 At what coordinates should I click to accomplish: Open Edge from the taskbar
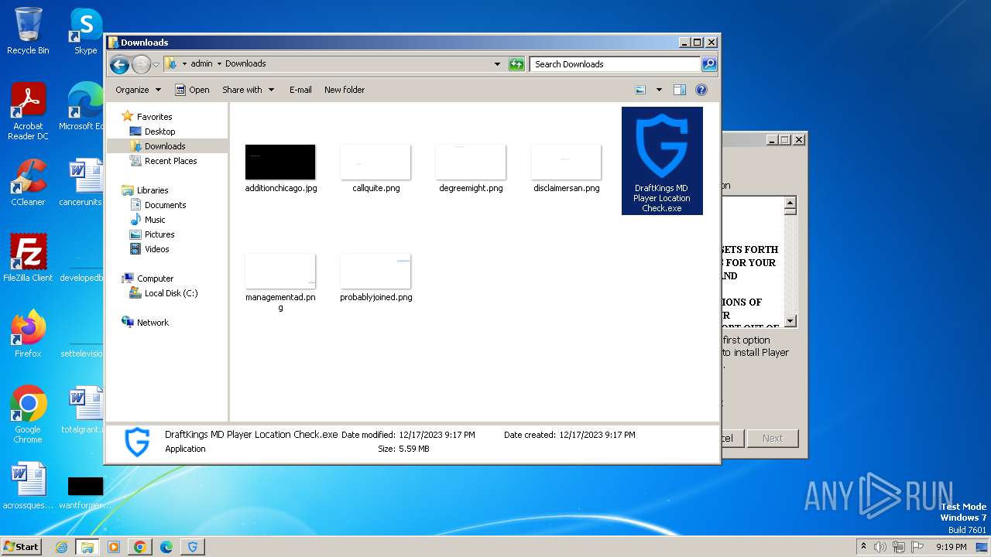(x=166, y=547)
